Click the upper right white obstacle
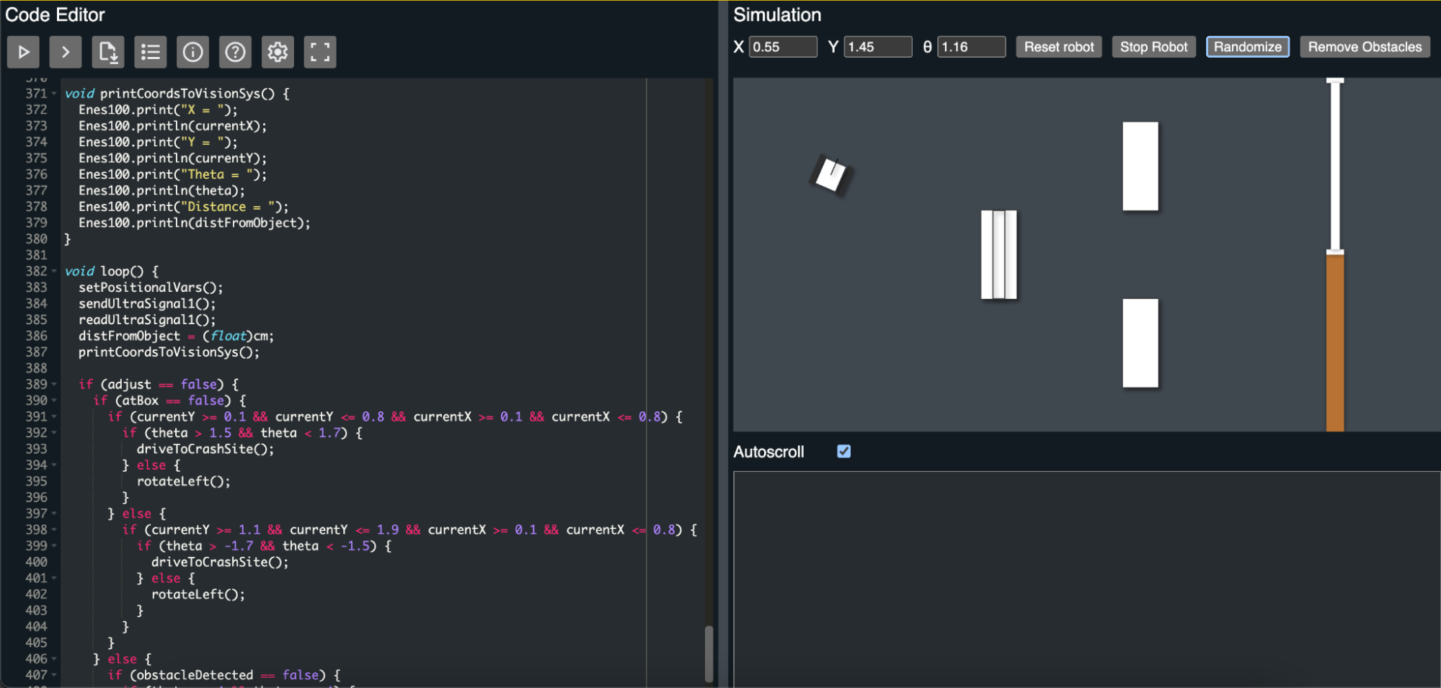Viewport: 1441px width, 688px height. point(1140,166)
